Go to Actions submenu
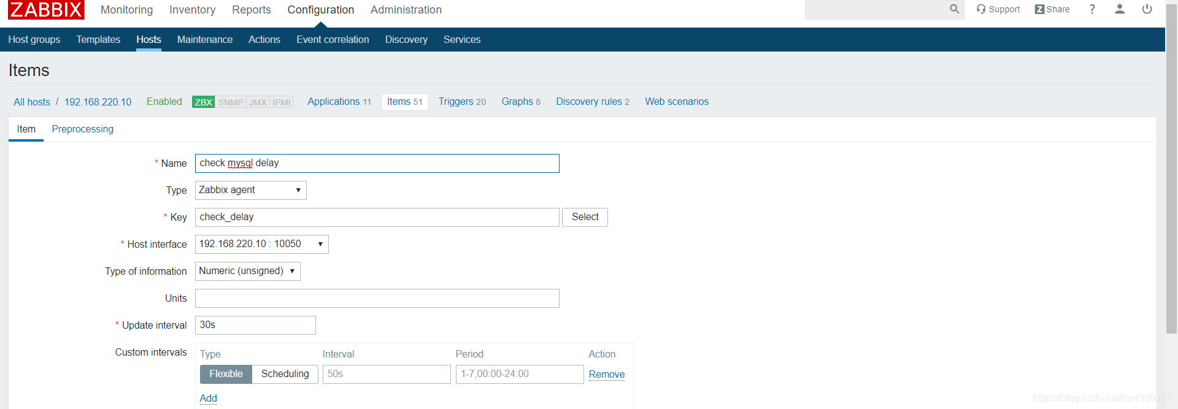1178x409 pixels. [x=264, y=39]
